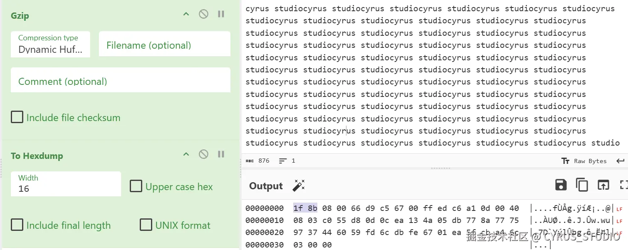Set a breakpoint on the Gzip operation

[221, 14]
